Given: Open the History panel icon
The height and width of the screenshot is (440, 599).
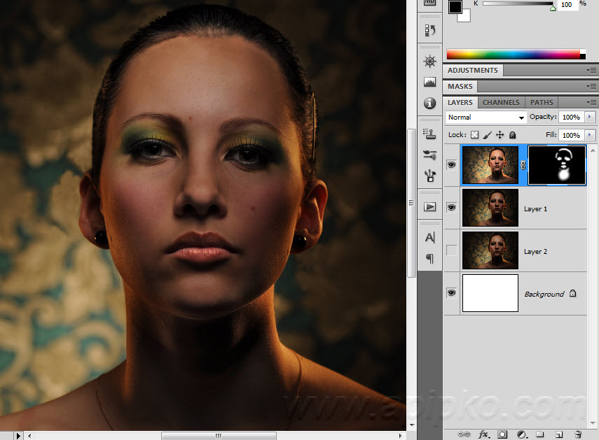Looking at the screenshot, I should click(430, 30).
